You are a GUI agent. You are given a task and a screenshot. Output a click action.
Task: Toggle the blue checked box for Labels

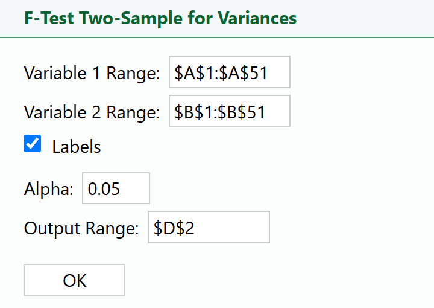click(x=33, y=144)
